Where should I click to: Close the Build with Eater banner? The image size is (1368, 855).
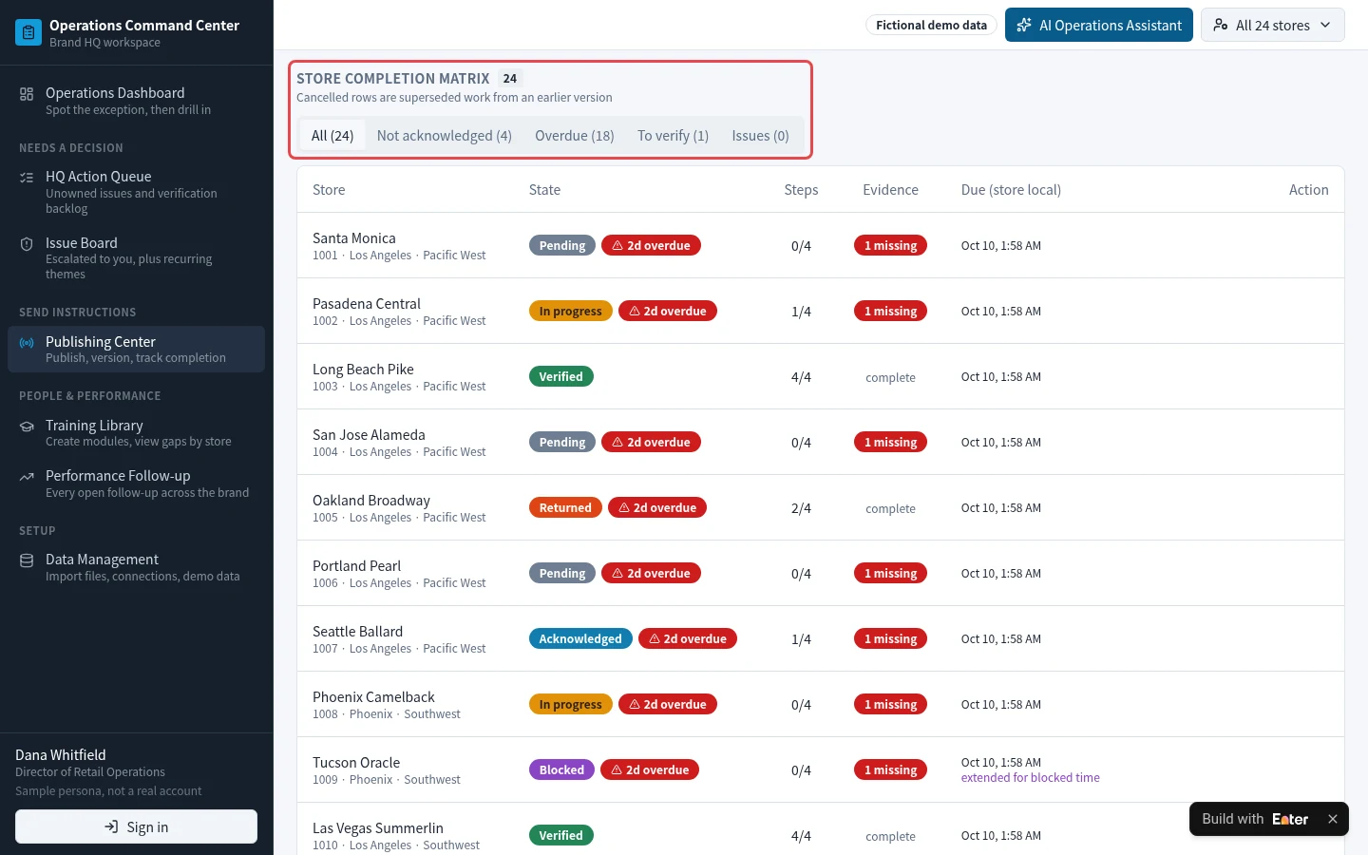coord(1333,819)
